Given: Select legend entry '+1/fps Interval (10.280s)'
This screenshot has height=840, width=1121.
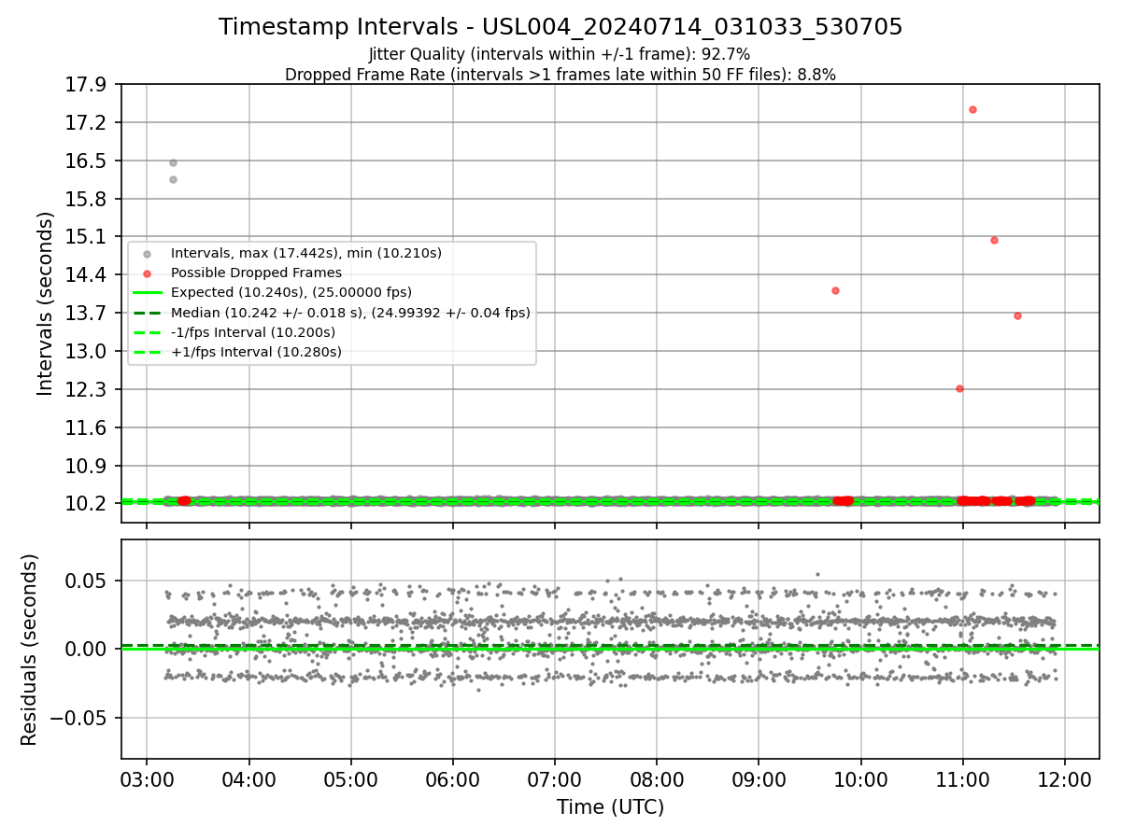Looking at the screenshot, I should 256,352.
